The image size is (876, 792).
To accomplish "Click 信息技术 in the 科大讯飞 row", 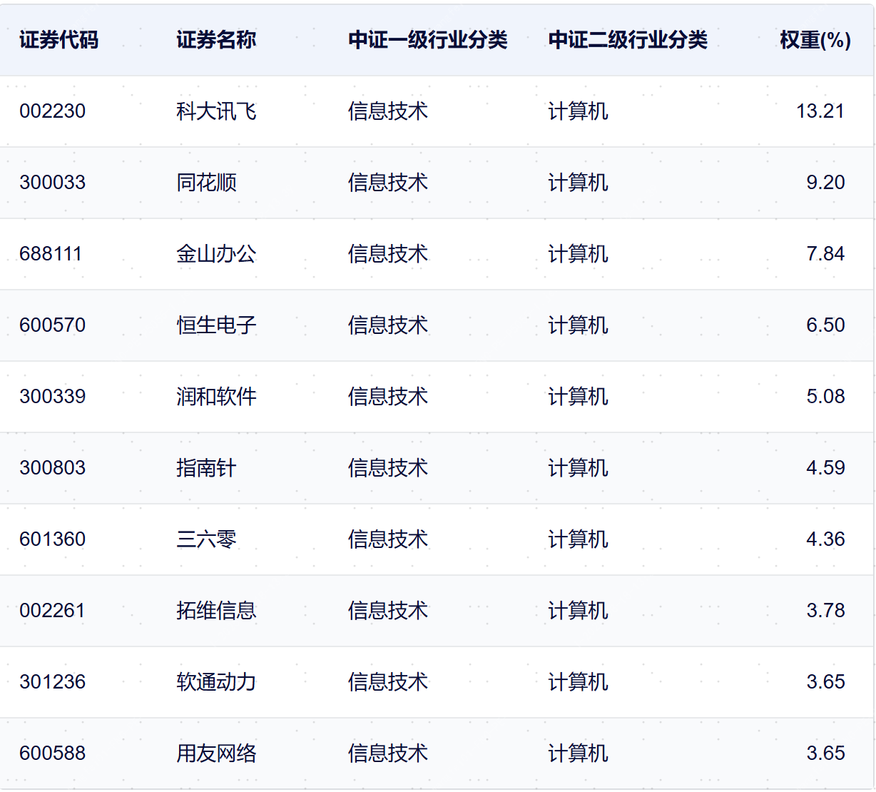I will click(x=388, y=111).
